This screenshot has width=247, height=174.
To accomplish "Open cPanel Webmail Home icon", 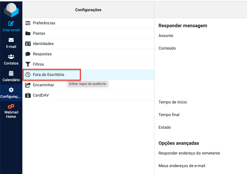I will coord(11,106).
